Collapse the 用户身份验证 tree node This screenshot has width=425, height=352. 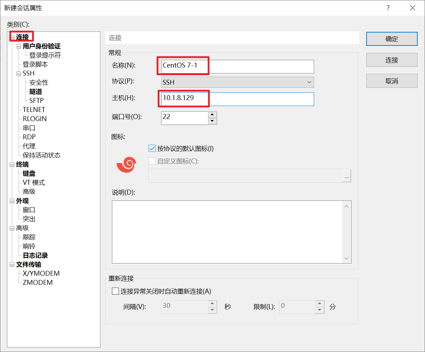(x=19, y=46)
